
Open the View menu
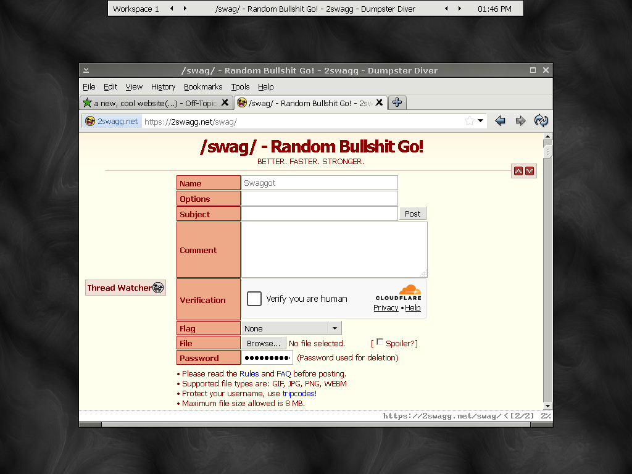coord(134,86)
